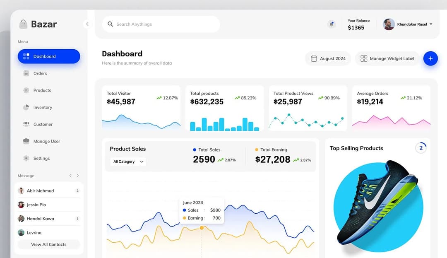Image resolution: width=447 pixels, height=258 pixels.
Task: Collapse the sidebar with the chevron
Action: tap(87, 24)
